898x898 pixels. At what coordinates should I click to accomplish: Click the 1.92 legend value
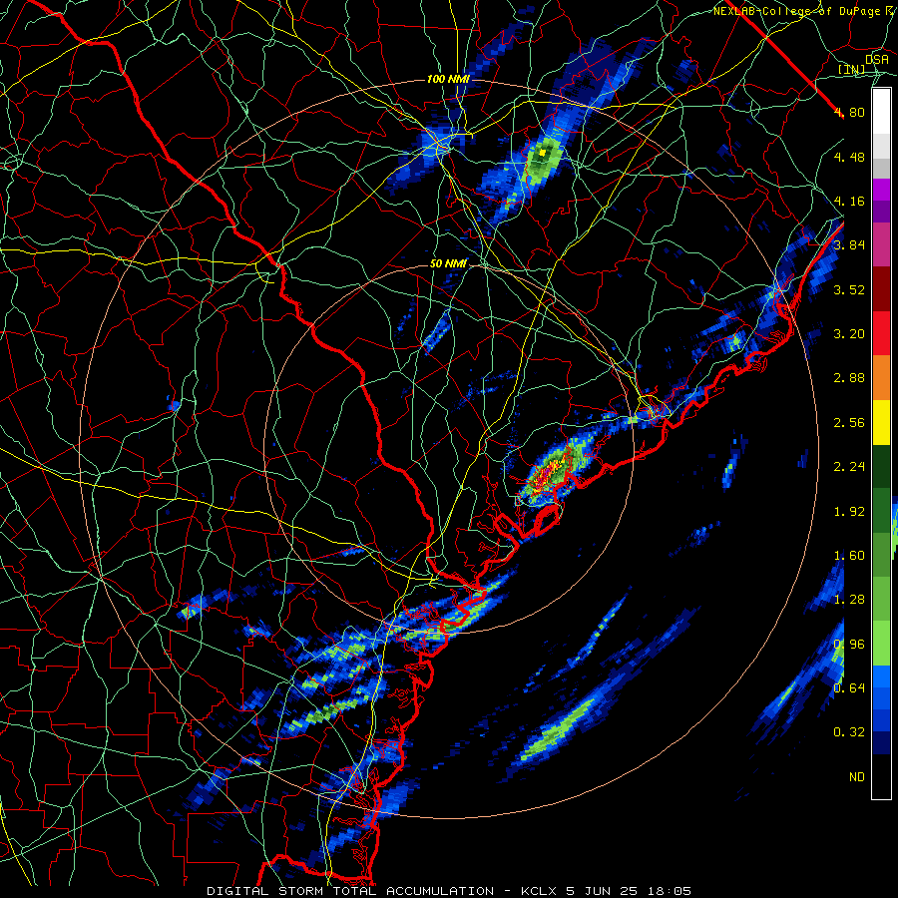849,512
